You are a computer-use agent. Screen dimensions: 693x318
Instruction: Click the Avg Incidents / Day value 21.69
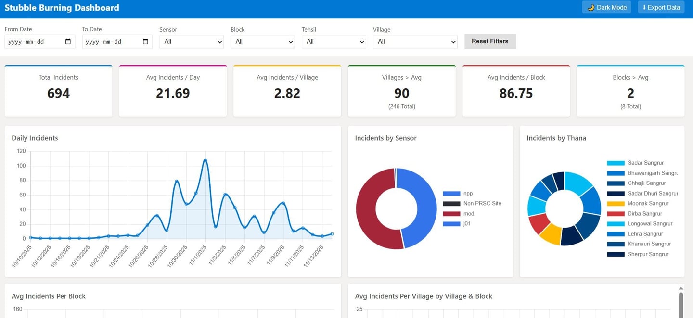[173, 93]
